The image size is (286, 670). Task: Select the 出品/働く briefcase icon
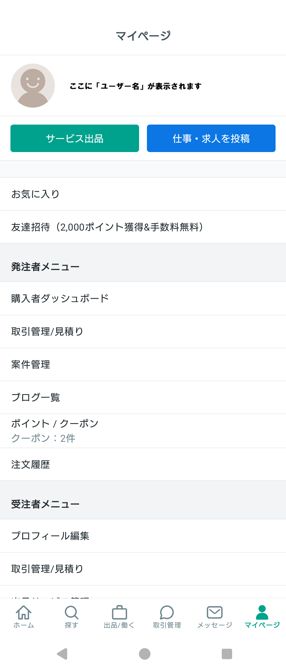pos(119,612)
